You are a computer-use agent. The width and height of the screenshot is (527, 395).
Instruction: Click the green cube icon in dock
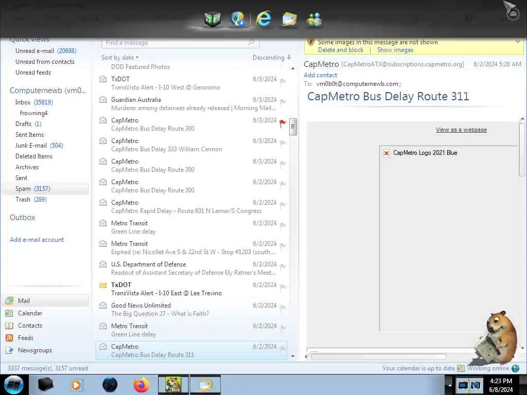pos(213,19)
